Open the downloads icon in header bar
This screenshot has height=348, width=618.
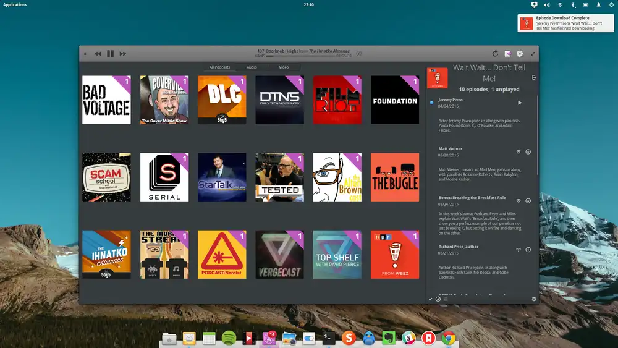pos(507,54)
